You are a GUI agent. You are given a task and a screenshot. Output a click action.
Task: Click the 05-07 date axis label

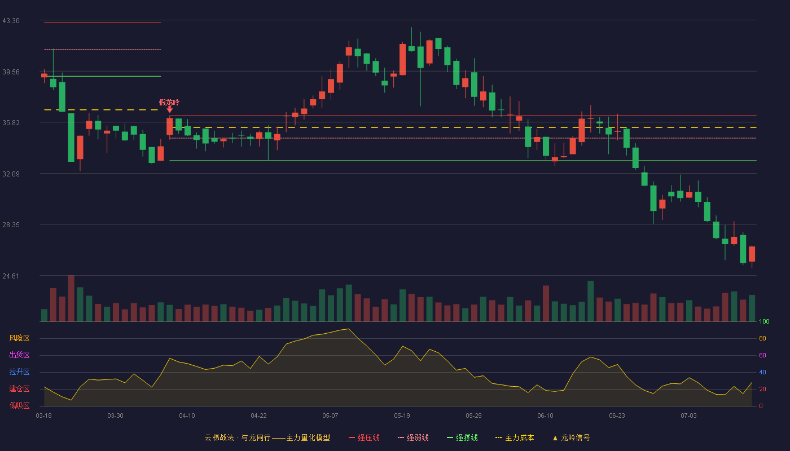coord(330,415)
